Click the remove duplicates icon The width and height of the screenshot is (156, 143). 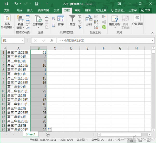point(96,22)
